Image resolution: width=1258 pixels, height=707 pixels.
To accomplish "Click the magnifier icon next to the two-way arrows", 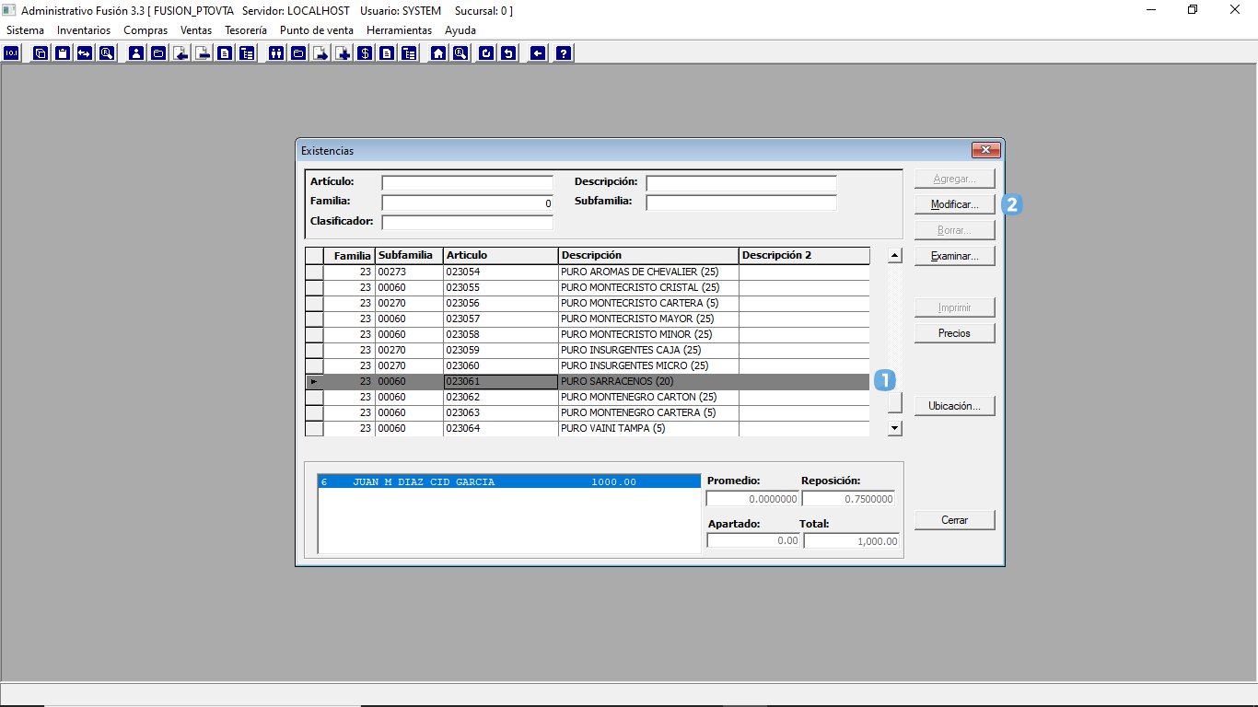I will point(106,53).
